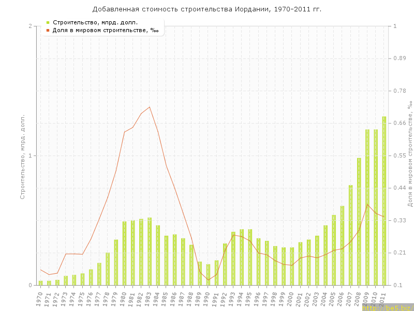Image resolution: width=414 pixels, height=311 pixels.
Task: Select the tallest bar for 2011
Action: (384, 201)
